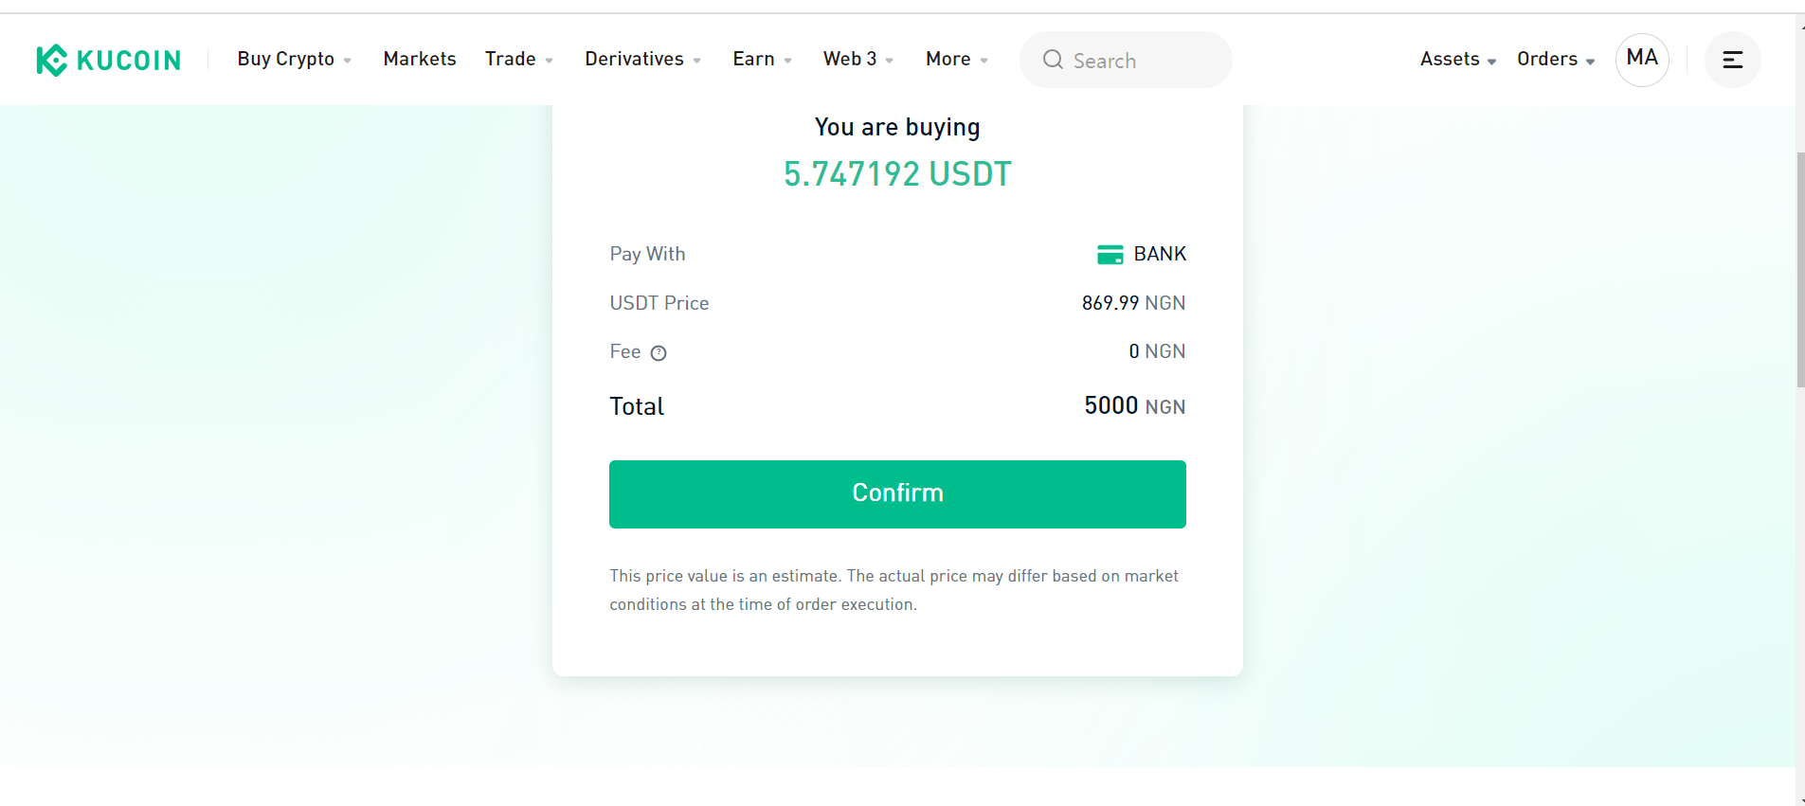
Task: Expand the Derivatives dropdown
Action: 643,59
